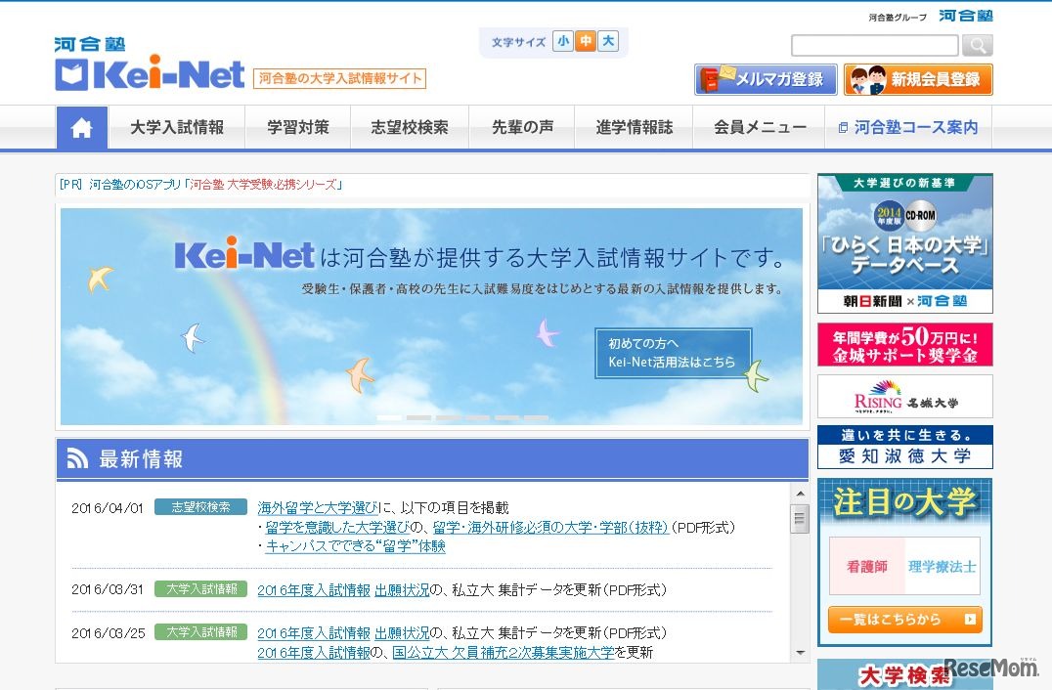Screen dimensions: 1052x690
Task: Select the second carousel slide indicator
Action: click(x=418, y=417)
